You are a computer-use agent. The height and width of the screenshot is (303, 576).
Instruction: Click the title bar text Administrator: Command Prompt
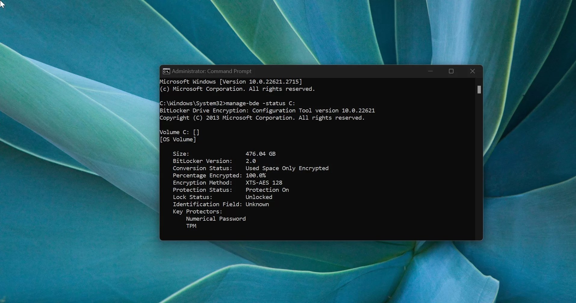coord(211,71)
